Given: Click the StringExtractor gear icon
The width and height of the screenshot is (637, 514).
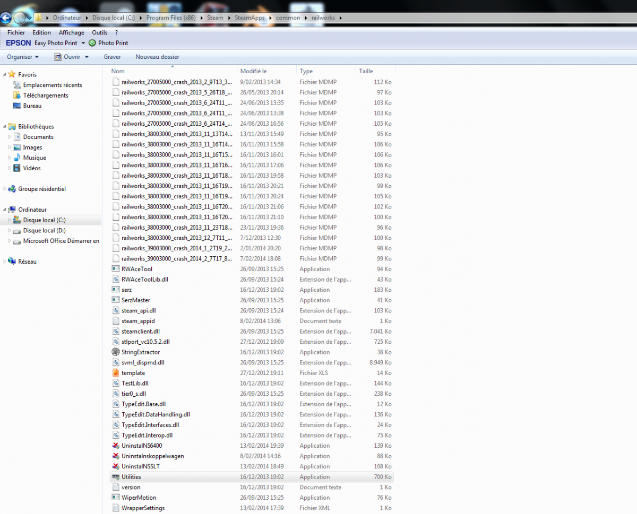Looking at the screenshot, I should 116,352.
